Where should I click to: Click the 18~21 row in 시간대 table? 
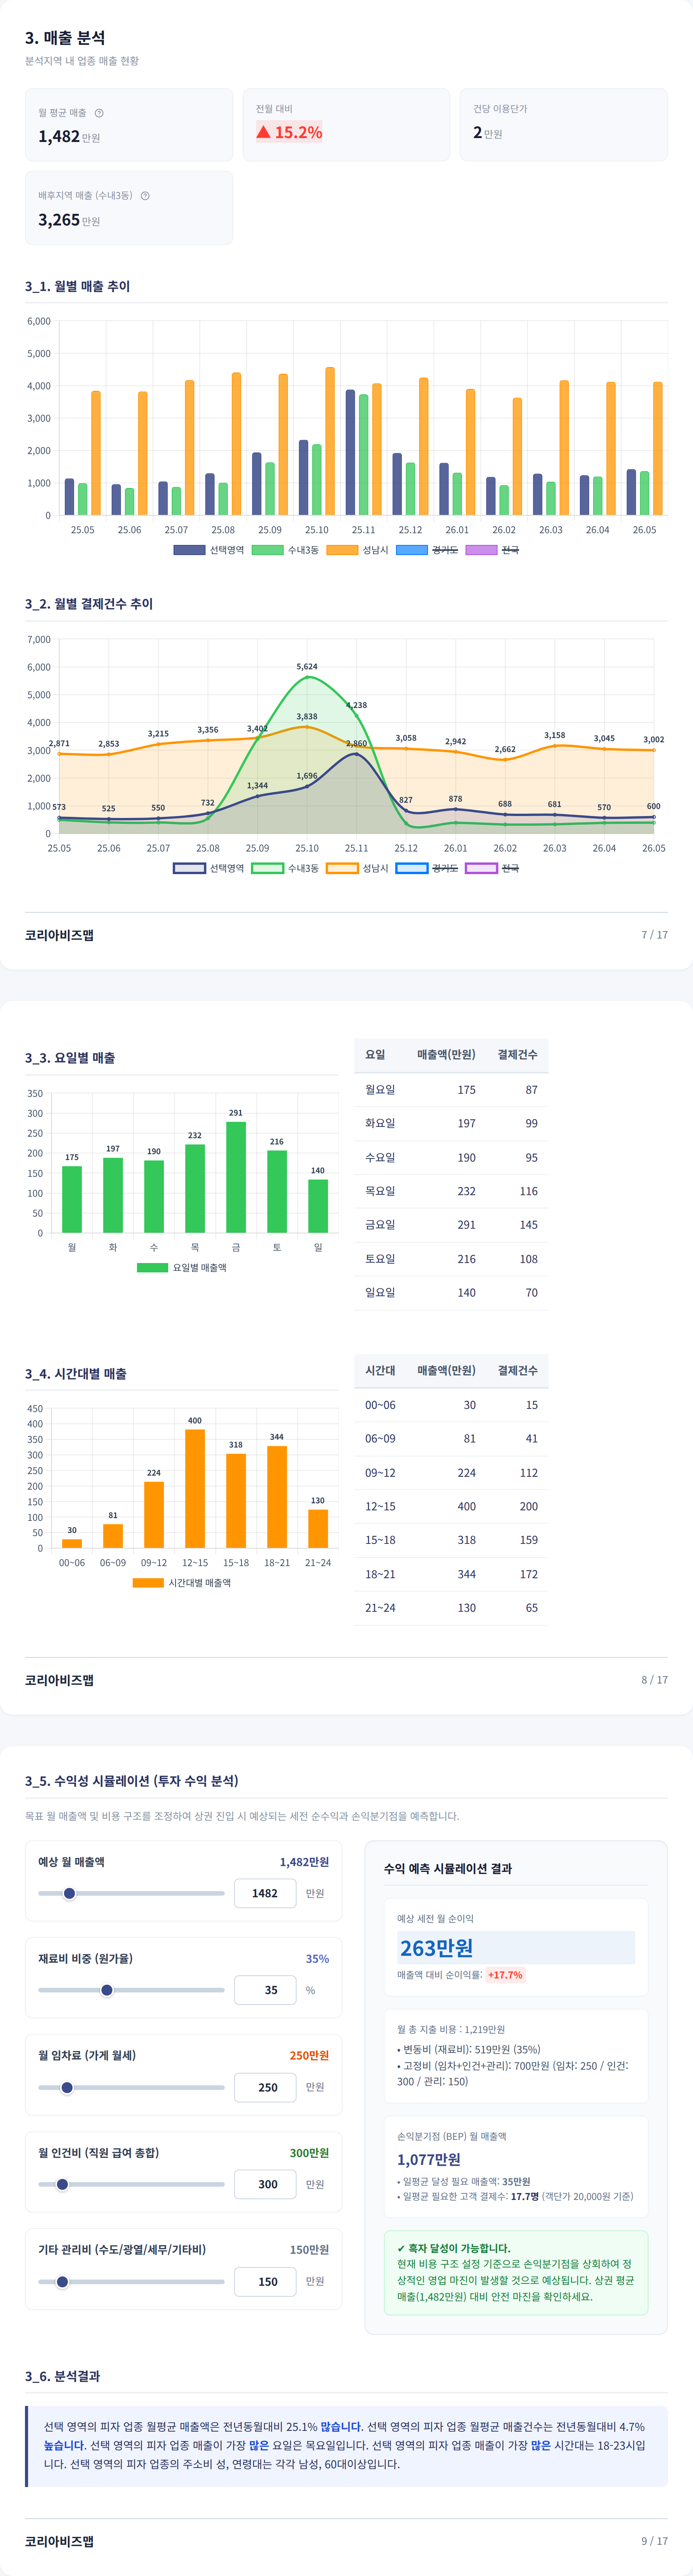[x=451, y=1574]
